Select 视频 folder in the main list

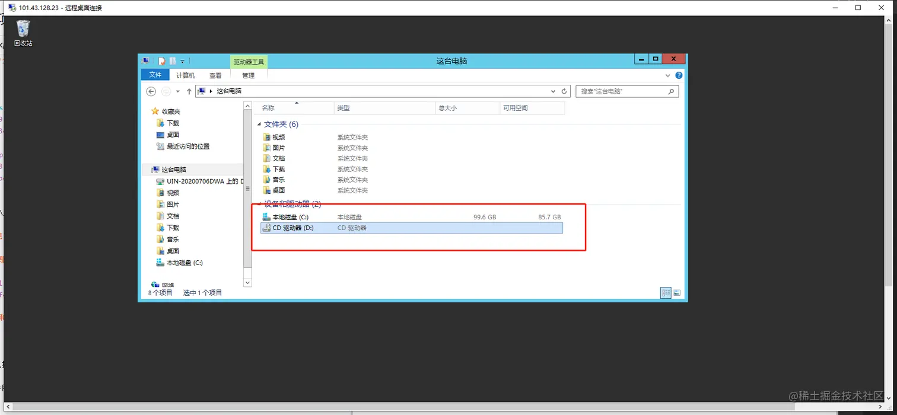(x=279, y=137)
